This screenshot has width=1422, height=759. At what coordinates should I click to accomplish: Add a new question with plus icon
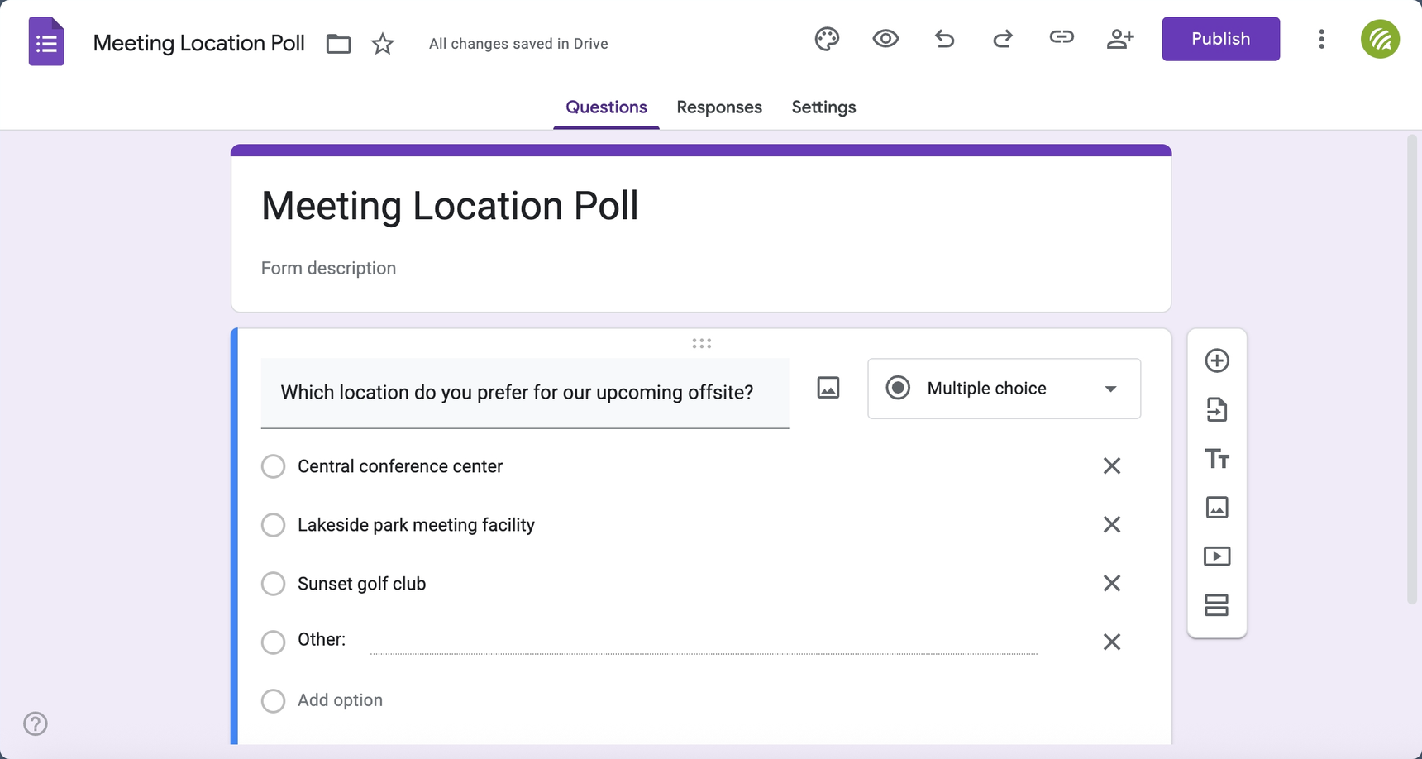1217,360
